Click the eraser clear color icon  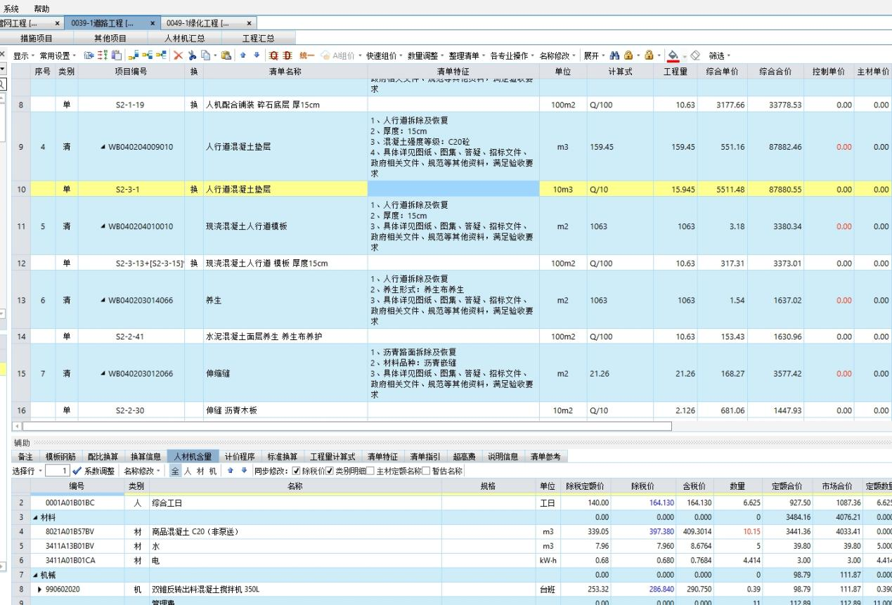point(699,55)
